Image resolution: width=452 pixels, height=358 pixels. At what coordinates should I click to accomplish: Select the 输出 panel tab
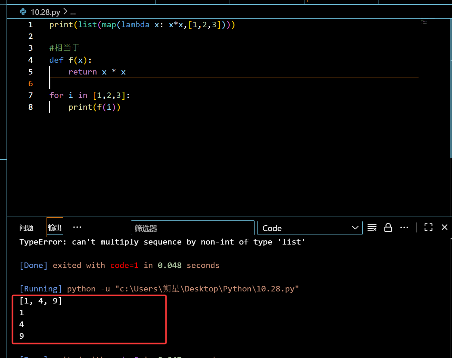coord(55,228)
